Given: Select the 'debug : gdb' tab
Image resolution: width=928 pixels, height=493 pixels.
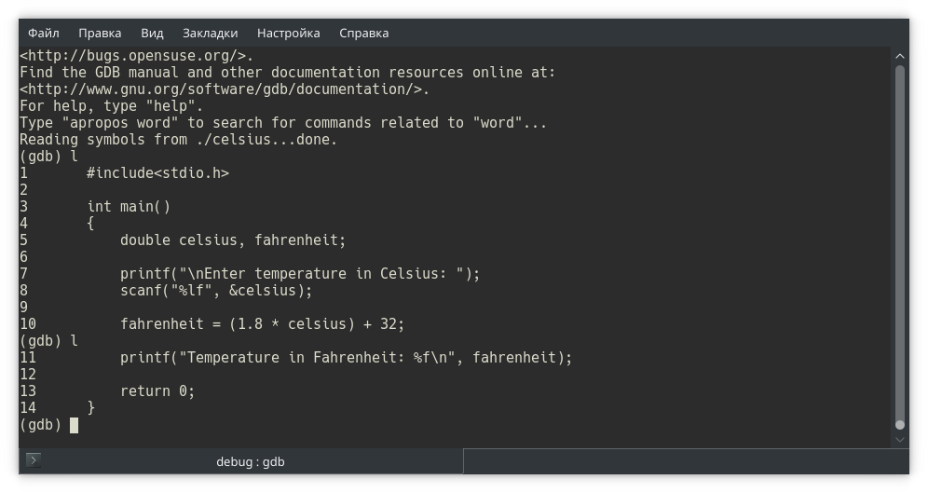Looking at the screenshot, I should pyautogui.click(x=250, y=461).
